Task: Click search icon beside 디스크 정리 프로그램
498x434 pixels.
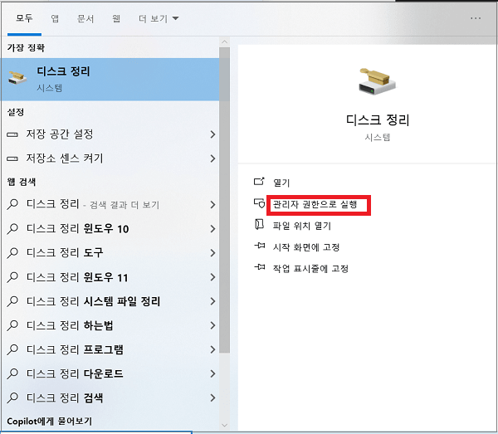Action: coord(12,349)
